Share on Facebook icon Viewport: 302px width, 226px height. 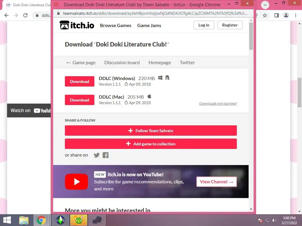point(106,155)
